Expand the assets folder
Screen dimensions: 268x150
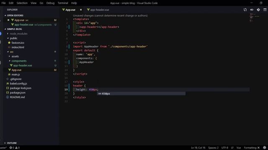pyautogui.click(x=15, y=56)
